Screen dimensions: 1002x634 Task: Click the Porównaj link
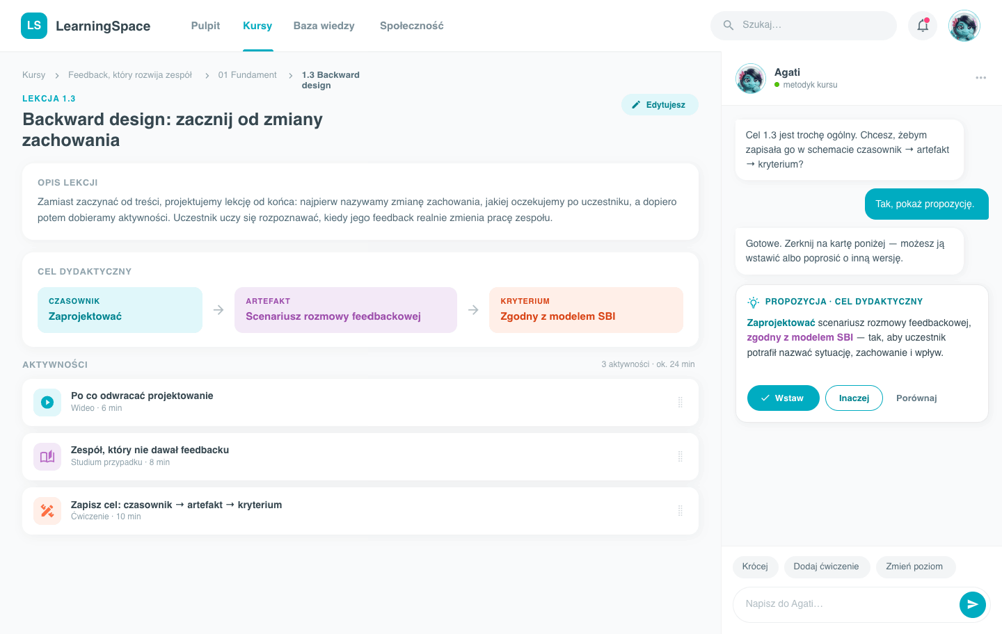point(916,398)
